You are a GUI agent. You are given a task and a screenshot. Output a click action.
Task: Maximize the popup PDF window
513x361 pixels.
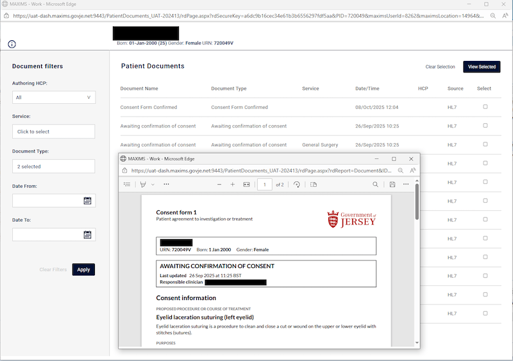pos(394,159)
